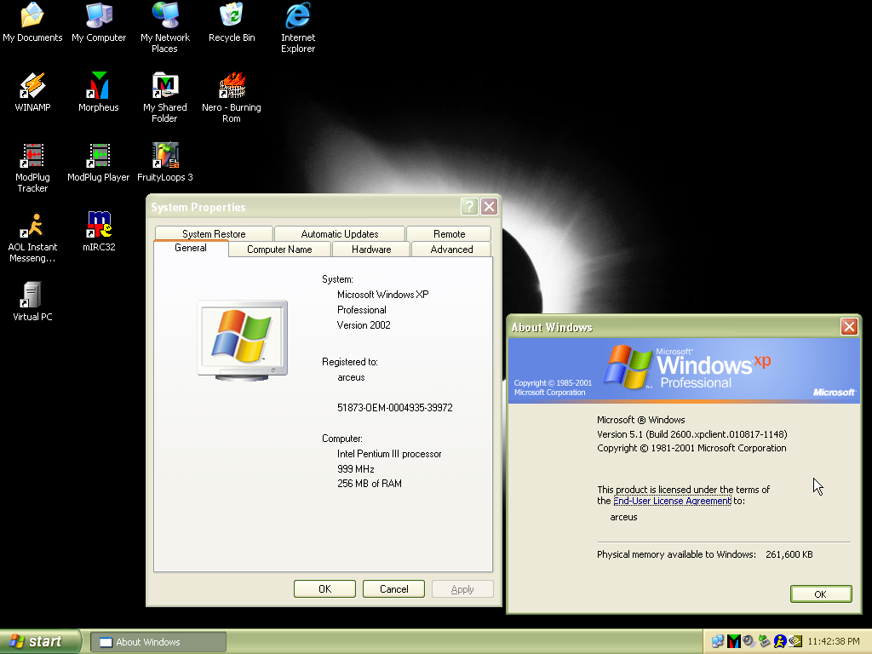Click the network connection tray icon
Image resolution: width=872 pixels, height=654 pixels.
point(718,641)
